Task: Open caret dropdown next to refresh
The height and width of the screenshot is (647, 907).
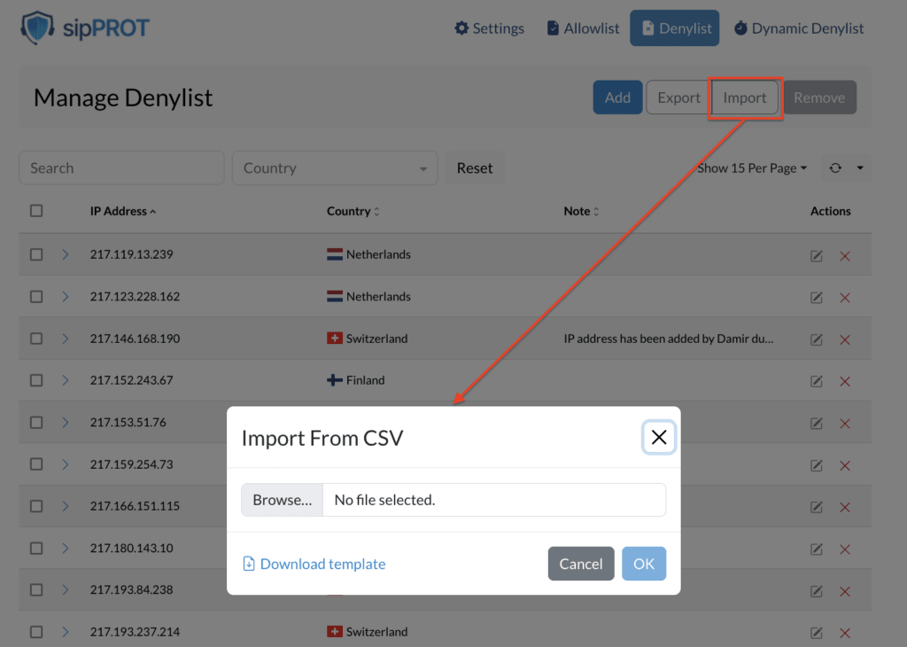Action: click(860, 168)
